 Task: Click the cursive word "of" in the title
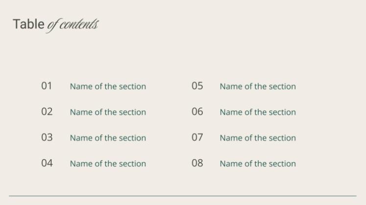point(52,24)
